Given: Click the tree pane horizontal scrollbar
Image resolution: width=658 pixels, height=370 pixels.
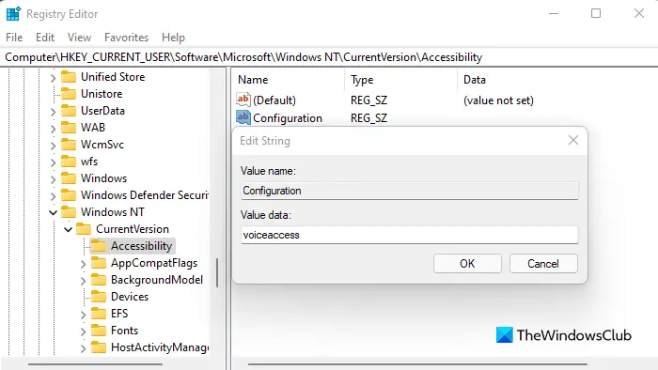Looking at the screenshot, I should tap(95, 364).
